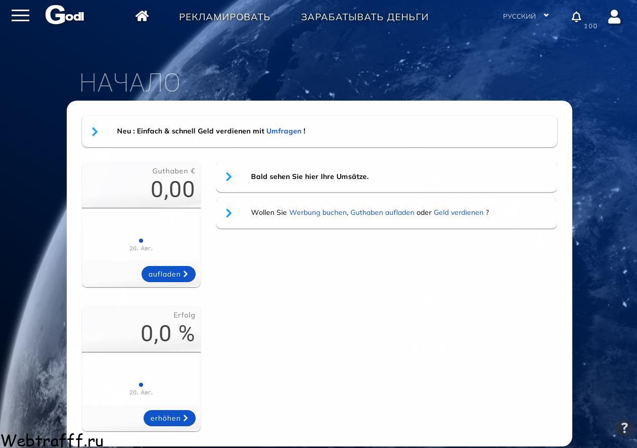
Task: Click the arrow beside 'Bald sehen Sie hier'
Action: point(229,176)
